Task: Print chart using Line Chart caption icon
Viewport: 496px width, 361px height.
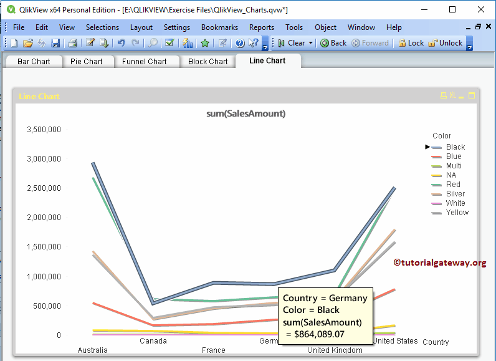Action: pyautogui.click(x=444, y=95)
